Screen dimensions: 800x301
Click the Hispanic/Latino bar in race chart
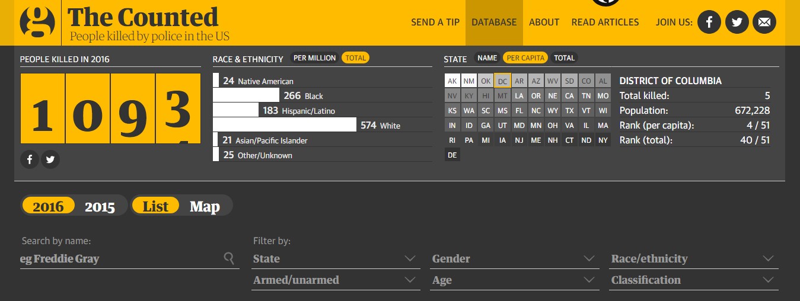pyautogui.click(x=235, y=110)
